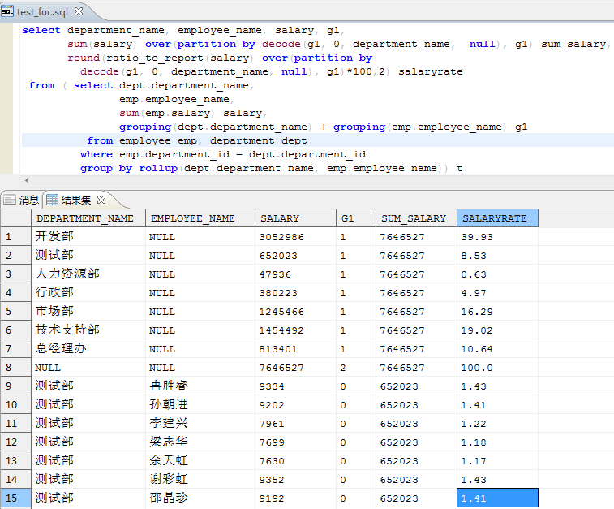Click the highlighted SALARYRATE column header

pos(495,218)
